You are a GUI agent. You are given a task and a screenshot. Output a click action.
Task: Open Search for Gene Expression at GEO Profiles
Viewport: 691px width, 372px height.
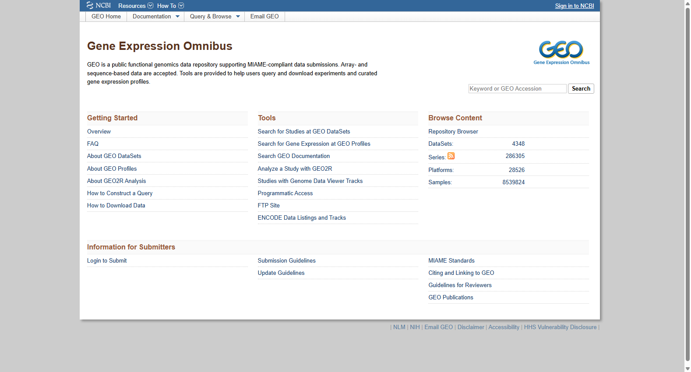tap(314, 144)
